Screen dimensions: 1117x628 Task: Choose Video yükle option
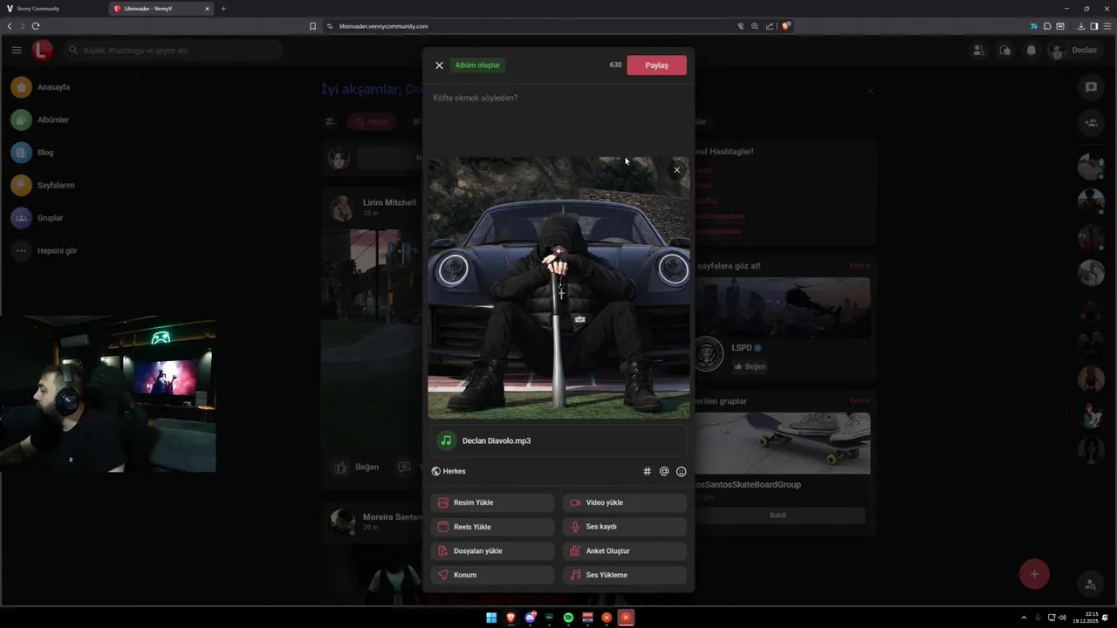[x=625, y=502]
